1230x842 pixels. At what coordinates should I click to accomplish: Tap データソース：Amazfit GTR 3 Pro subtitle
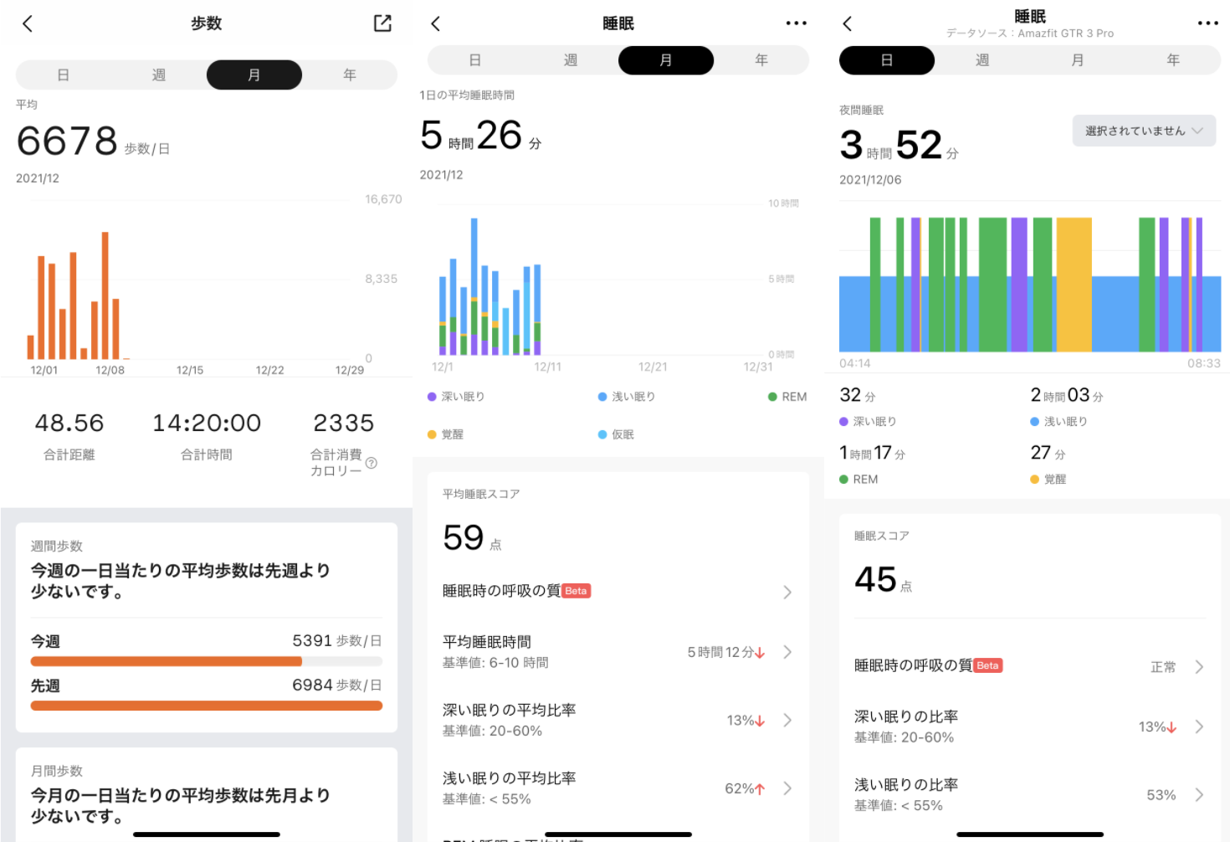1030,33
